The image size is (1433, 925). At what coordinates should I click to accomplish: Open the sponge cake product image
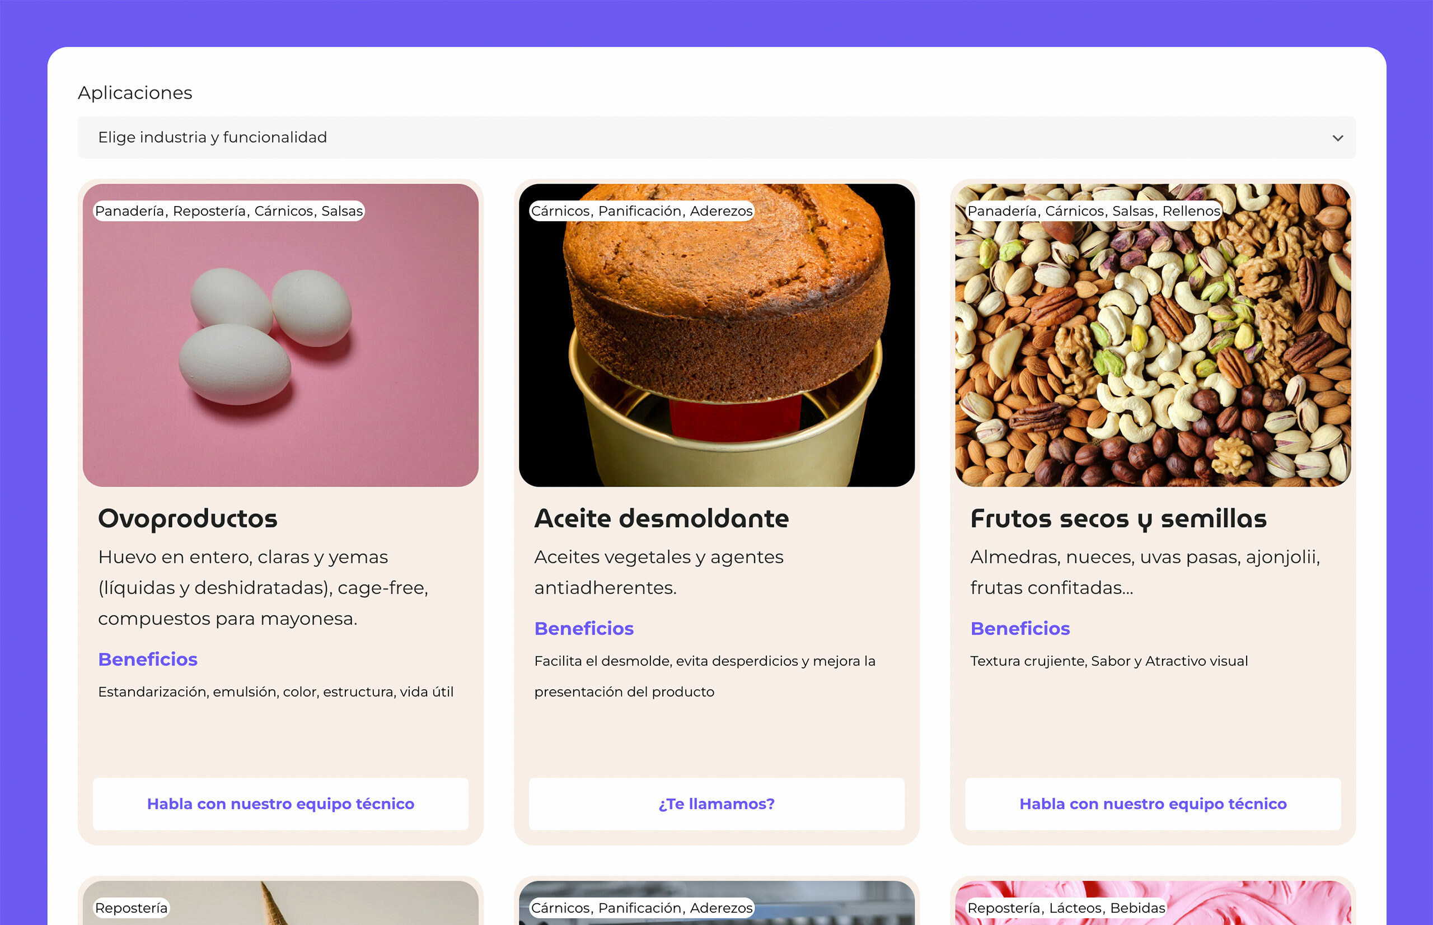point(716,348)
